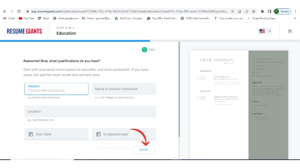The image size is (300, 168).
Task: Click the Home icon in header
Action: [289, 31]
